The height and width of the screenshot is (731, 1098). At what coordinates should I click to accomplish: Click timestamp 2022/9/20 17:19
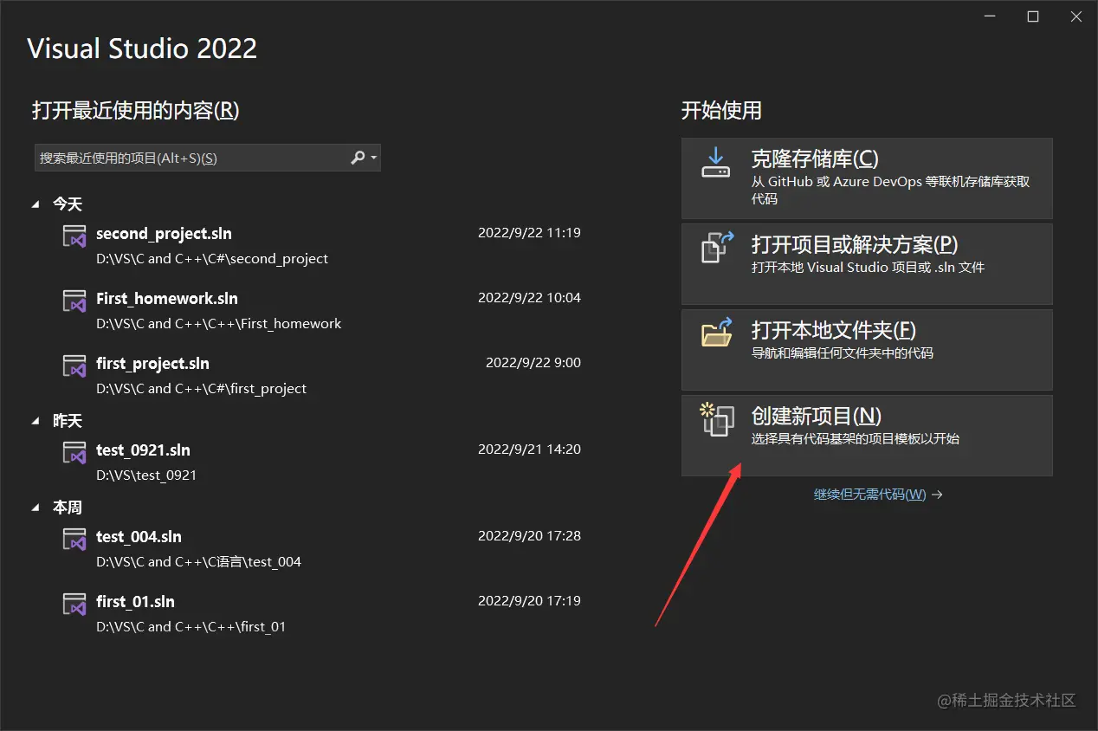(x=529, y=601)
